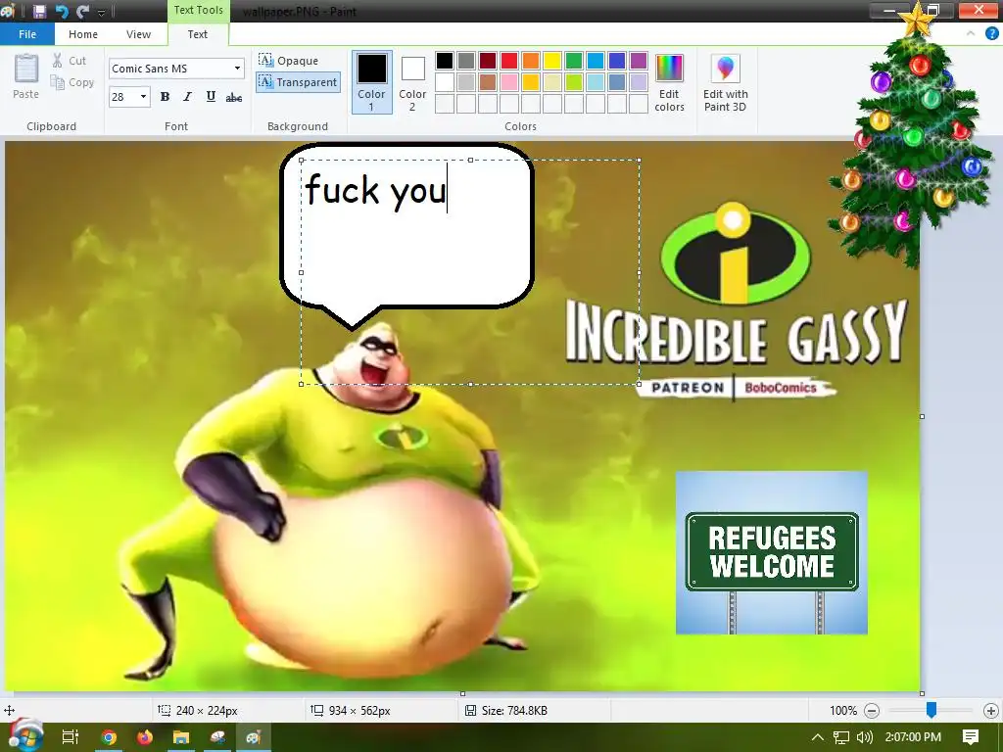
Task: Open the Paint application menu icon
Action: [x=8, y=11]
